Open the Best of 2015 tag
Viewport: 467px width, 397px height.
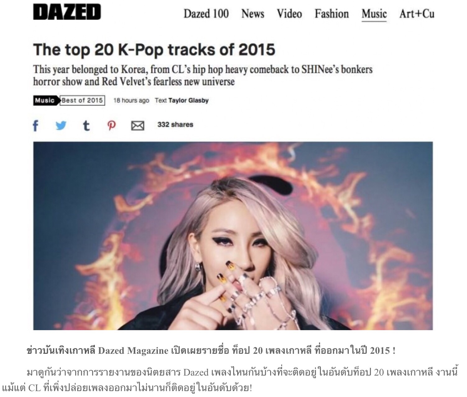click(82, 100)
